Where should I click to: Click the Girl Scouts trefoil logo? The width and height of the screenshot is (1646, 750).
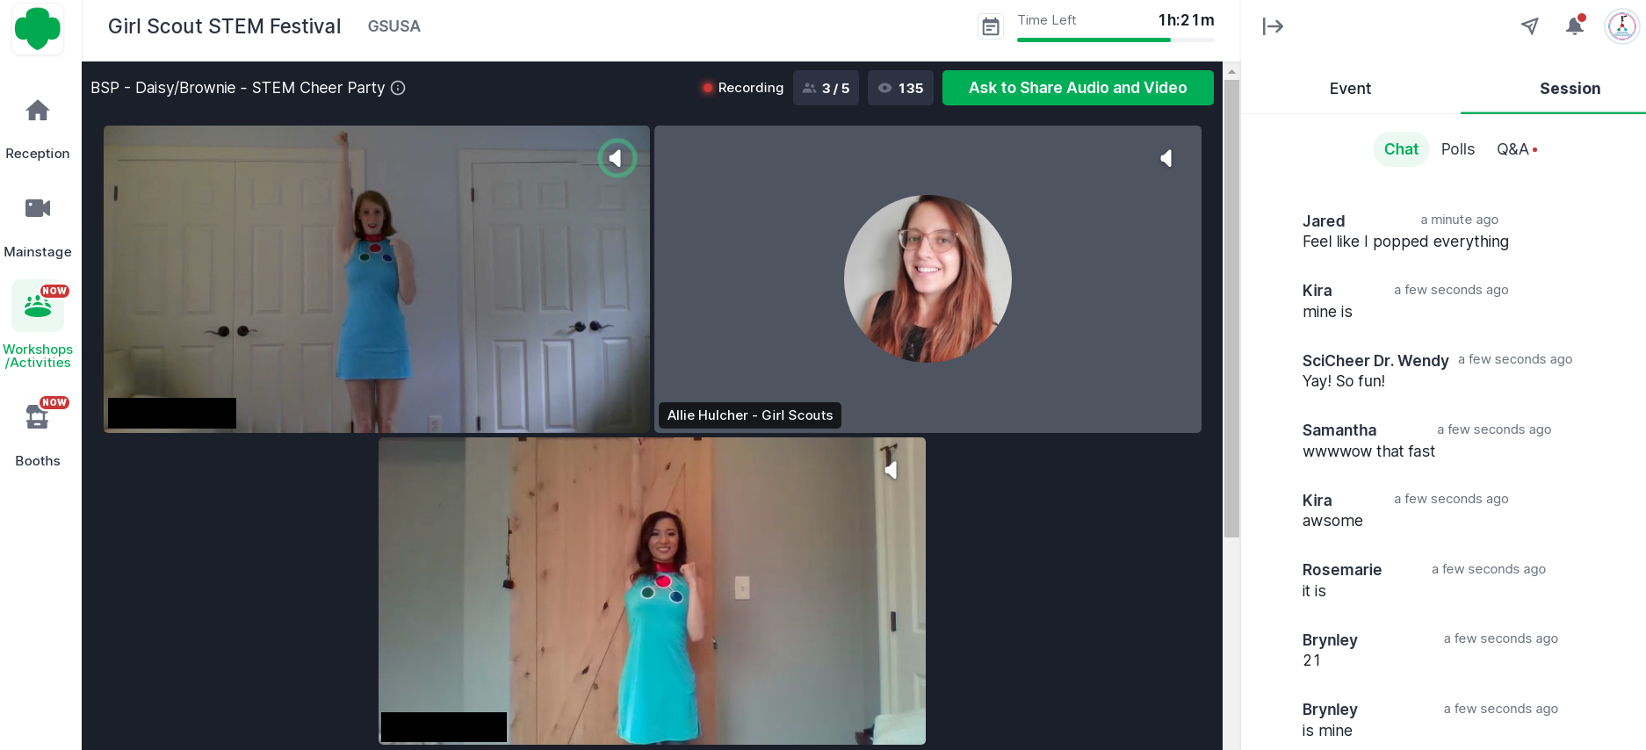point(38,28)
